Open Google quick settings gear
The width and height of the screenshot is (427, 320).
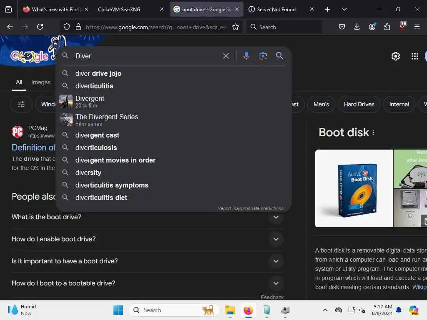pos(395,56)
